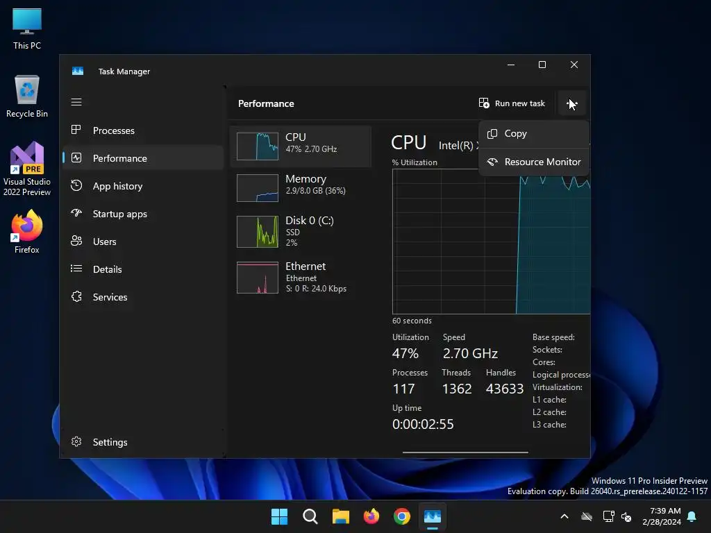Choose Copy from the dropdown menu
The image size is (711, 533).
pos(534,134)
